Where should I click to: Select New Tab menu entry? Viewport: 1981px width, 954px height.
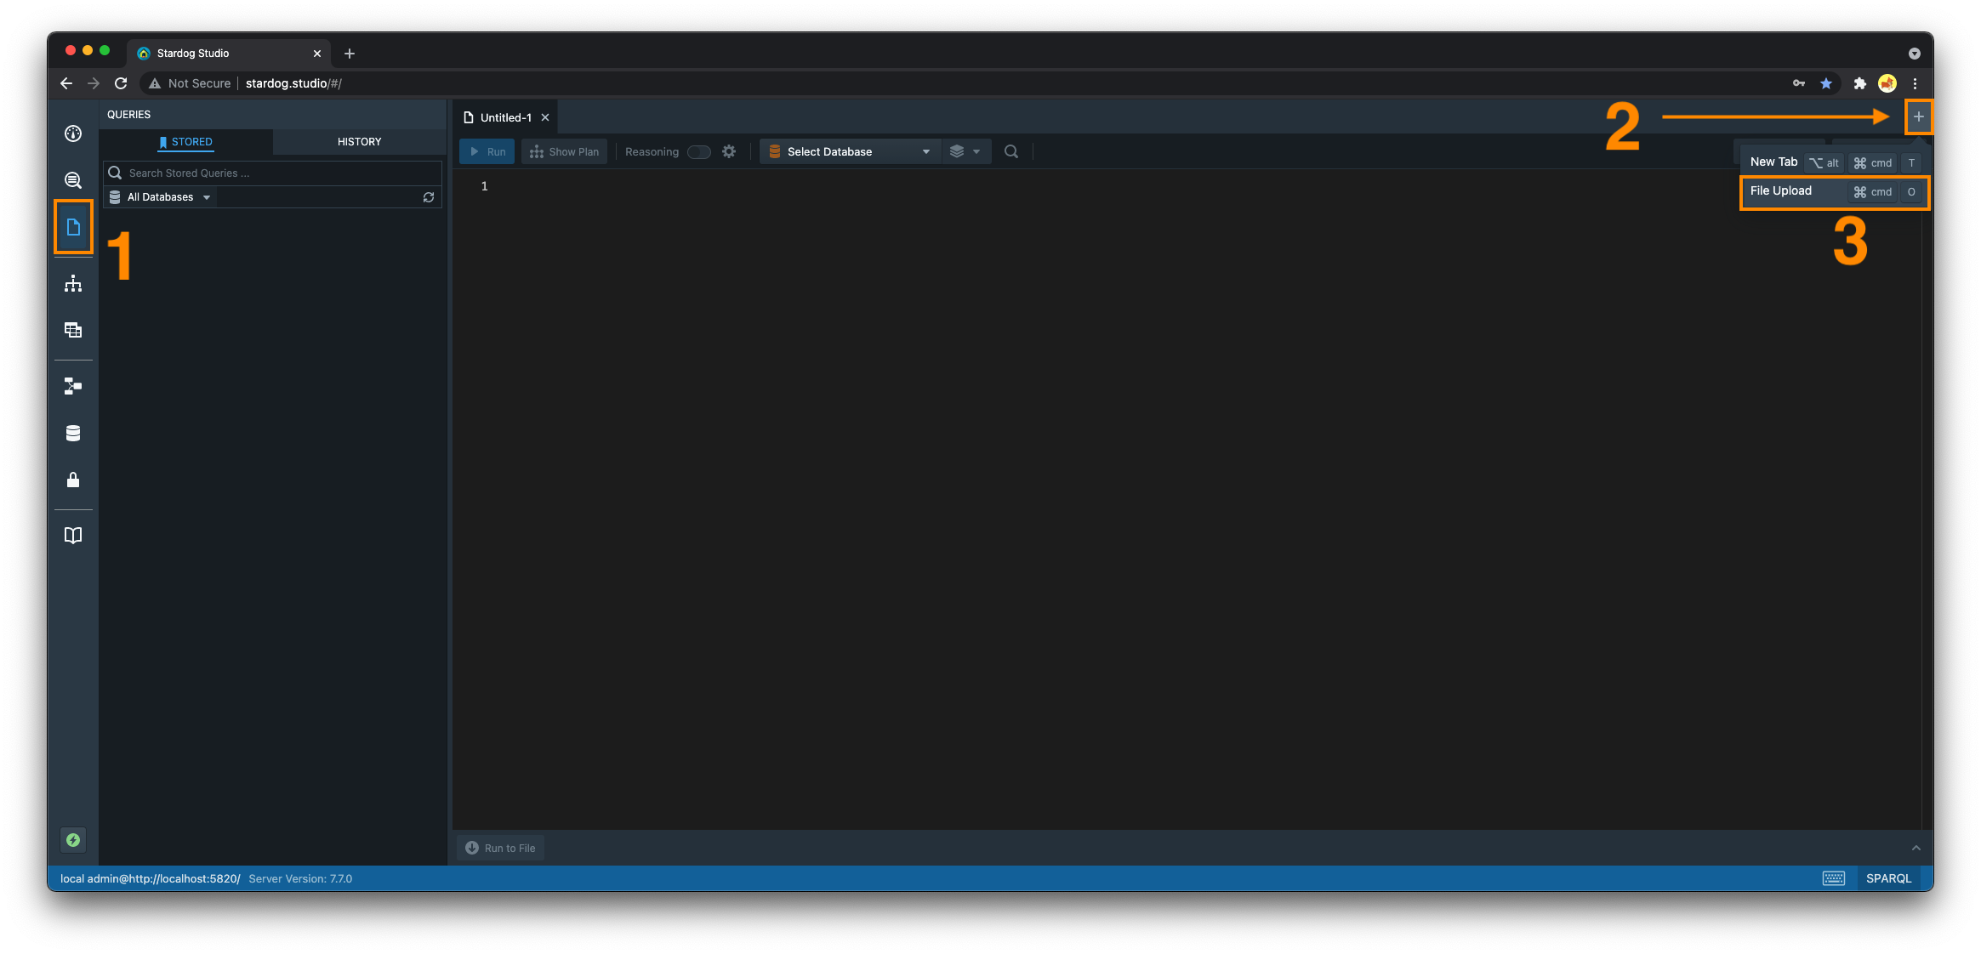point(1773,162)
